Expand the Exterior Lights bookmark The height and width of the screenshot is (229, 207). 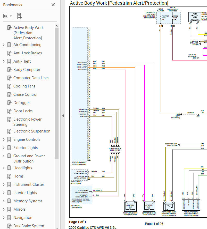click(x=4, y=148)
